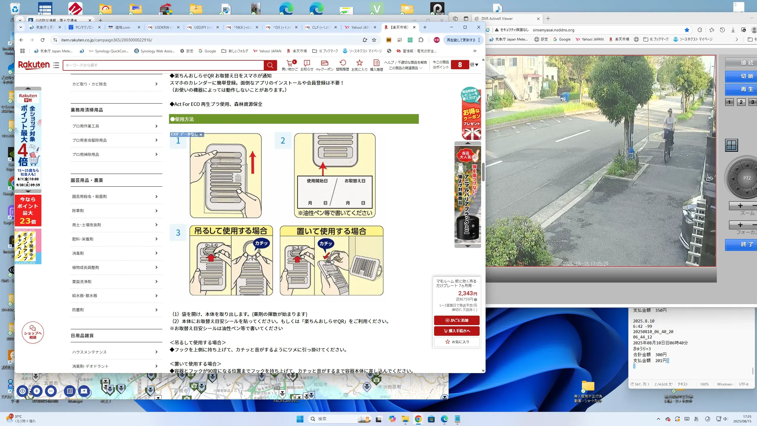Open the ショップへ相談 chat icon

[x=33, y=333]
